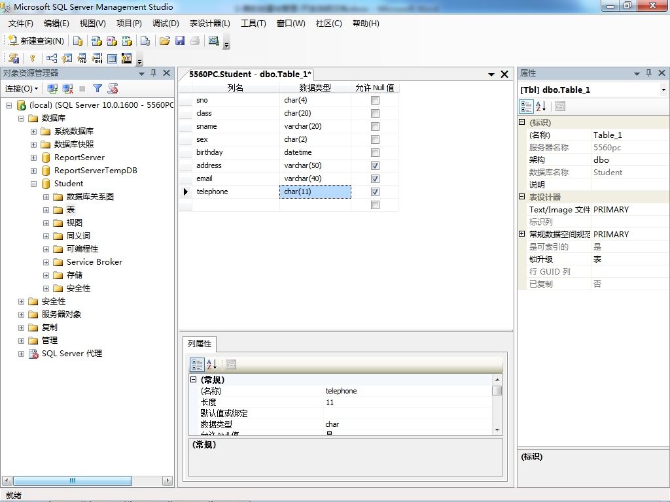The height and width of the screenshot is (502, 670).
Task: Click the 长度 value 11 field
Action: (407, 402)
